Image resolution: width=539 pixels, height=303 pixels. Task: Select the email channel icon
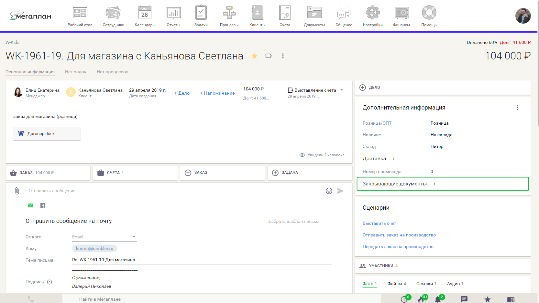click(30, 205)
